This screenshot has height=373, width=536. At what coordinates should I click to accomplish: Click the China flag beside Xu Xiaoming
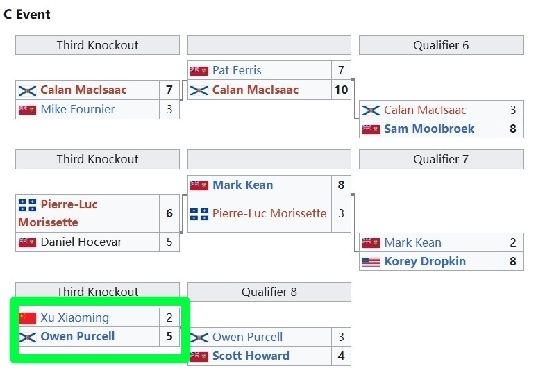click(27, 318)
